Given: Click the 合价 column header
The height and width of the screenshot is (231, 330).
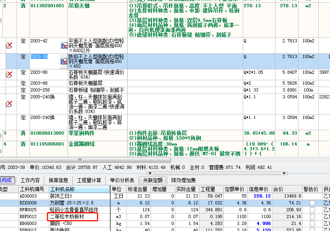Looking at the screenshot, I should pyautogui.click(x=287, y=189).
